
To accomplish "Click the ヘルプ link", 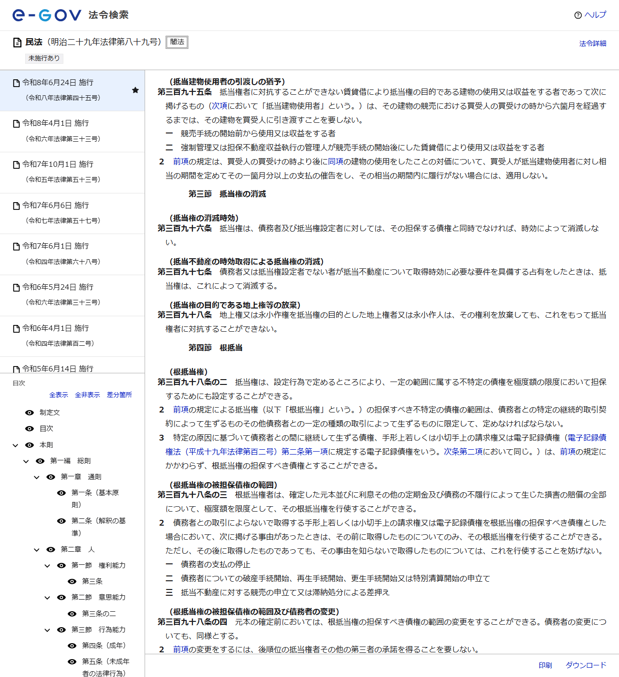I will coord(595,15).
